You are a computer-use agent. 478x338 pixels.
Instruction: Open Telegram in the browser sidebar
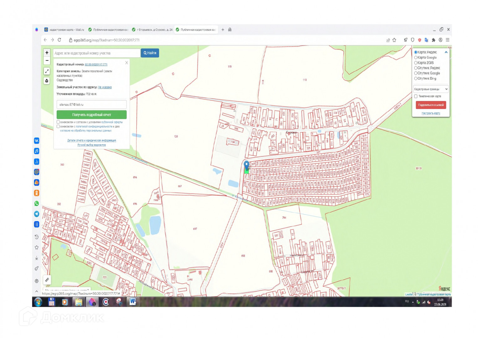pos(37,214)
